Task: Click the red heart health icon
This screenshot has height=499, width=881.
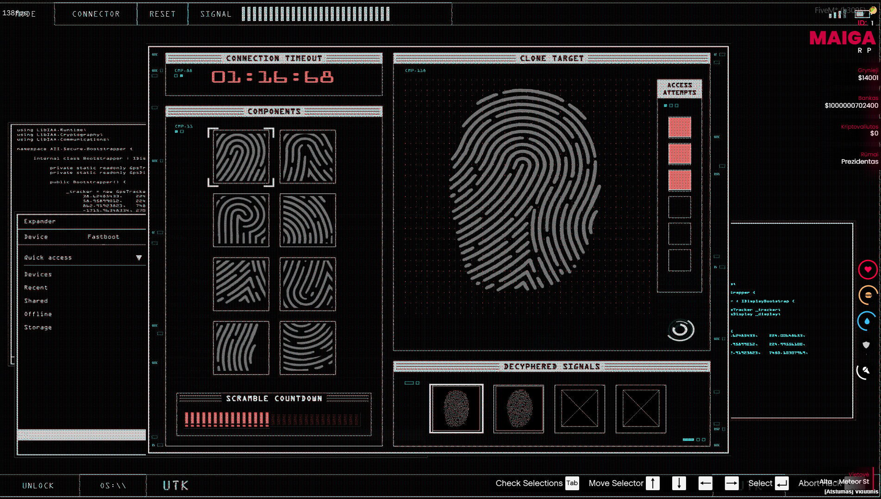Action: point(868,270)
